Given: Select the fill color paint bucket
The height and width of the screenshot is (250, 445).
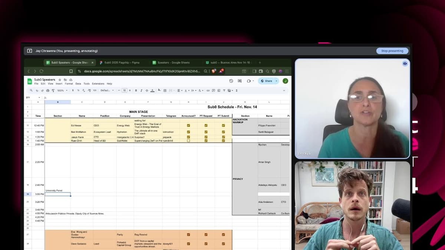Looking at the screenshot, I should 159,90.
